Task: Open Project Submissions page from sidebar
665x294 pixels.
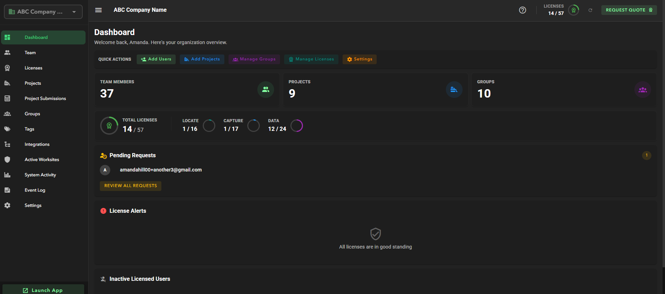Action: [x=45, y=99]
